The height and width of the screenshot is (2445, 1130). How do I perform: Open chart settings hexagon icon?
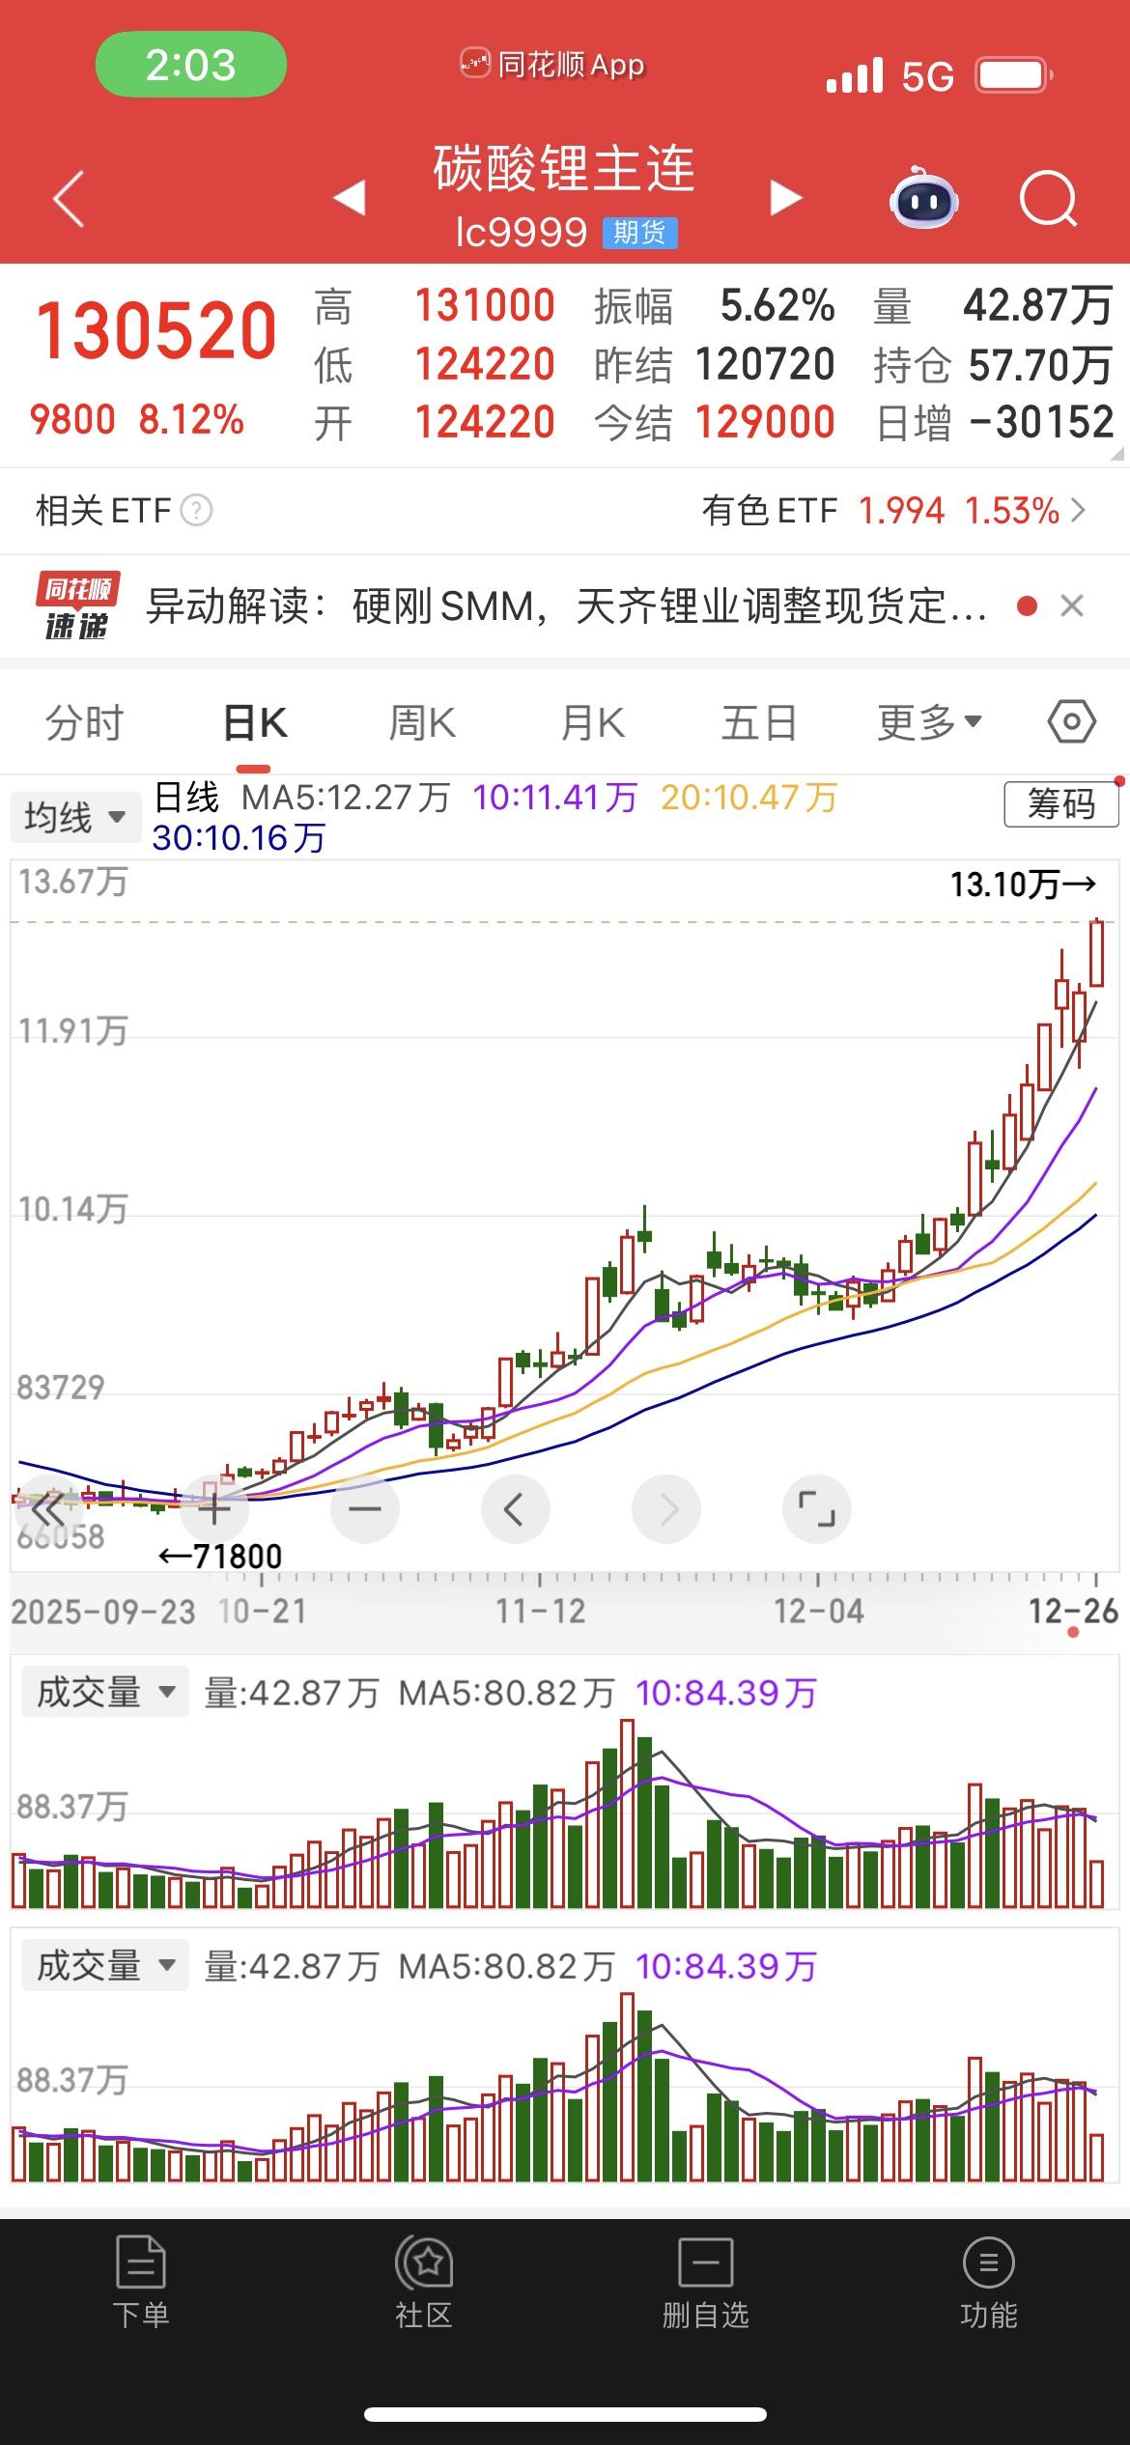(x=1072, y=722)
